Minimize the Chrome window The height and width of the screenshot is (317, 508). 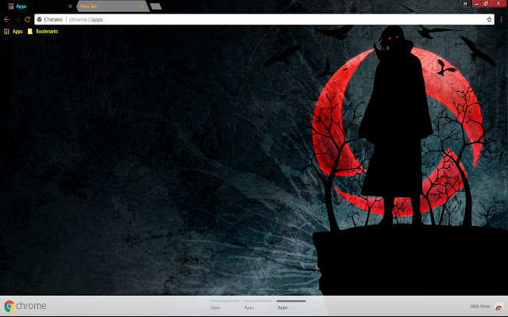pyautogui.click(x=476, y=3)
